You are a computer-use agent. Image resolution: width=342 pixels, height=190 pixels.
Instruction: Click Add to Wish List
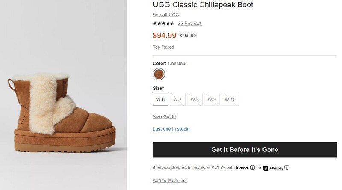[x=170, y=181]
